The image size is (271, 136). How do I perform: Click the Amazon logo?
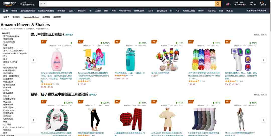[10, 4]
